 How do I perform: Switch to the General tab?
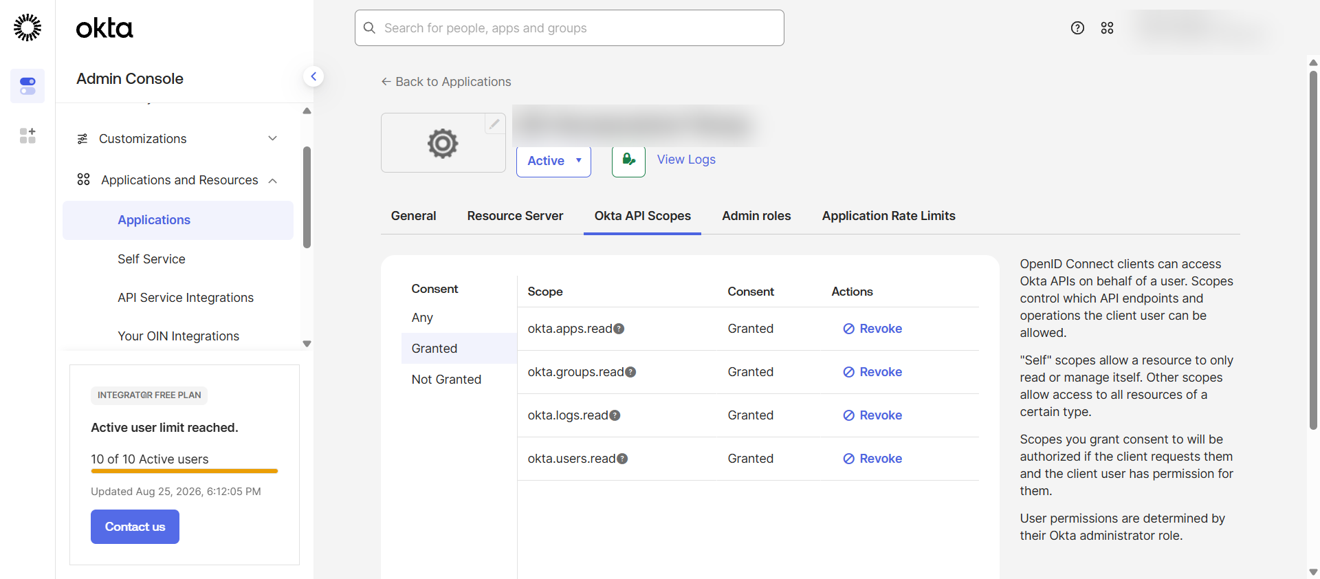click(413, 216)
